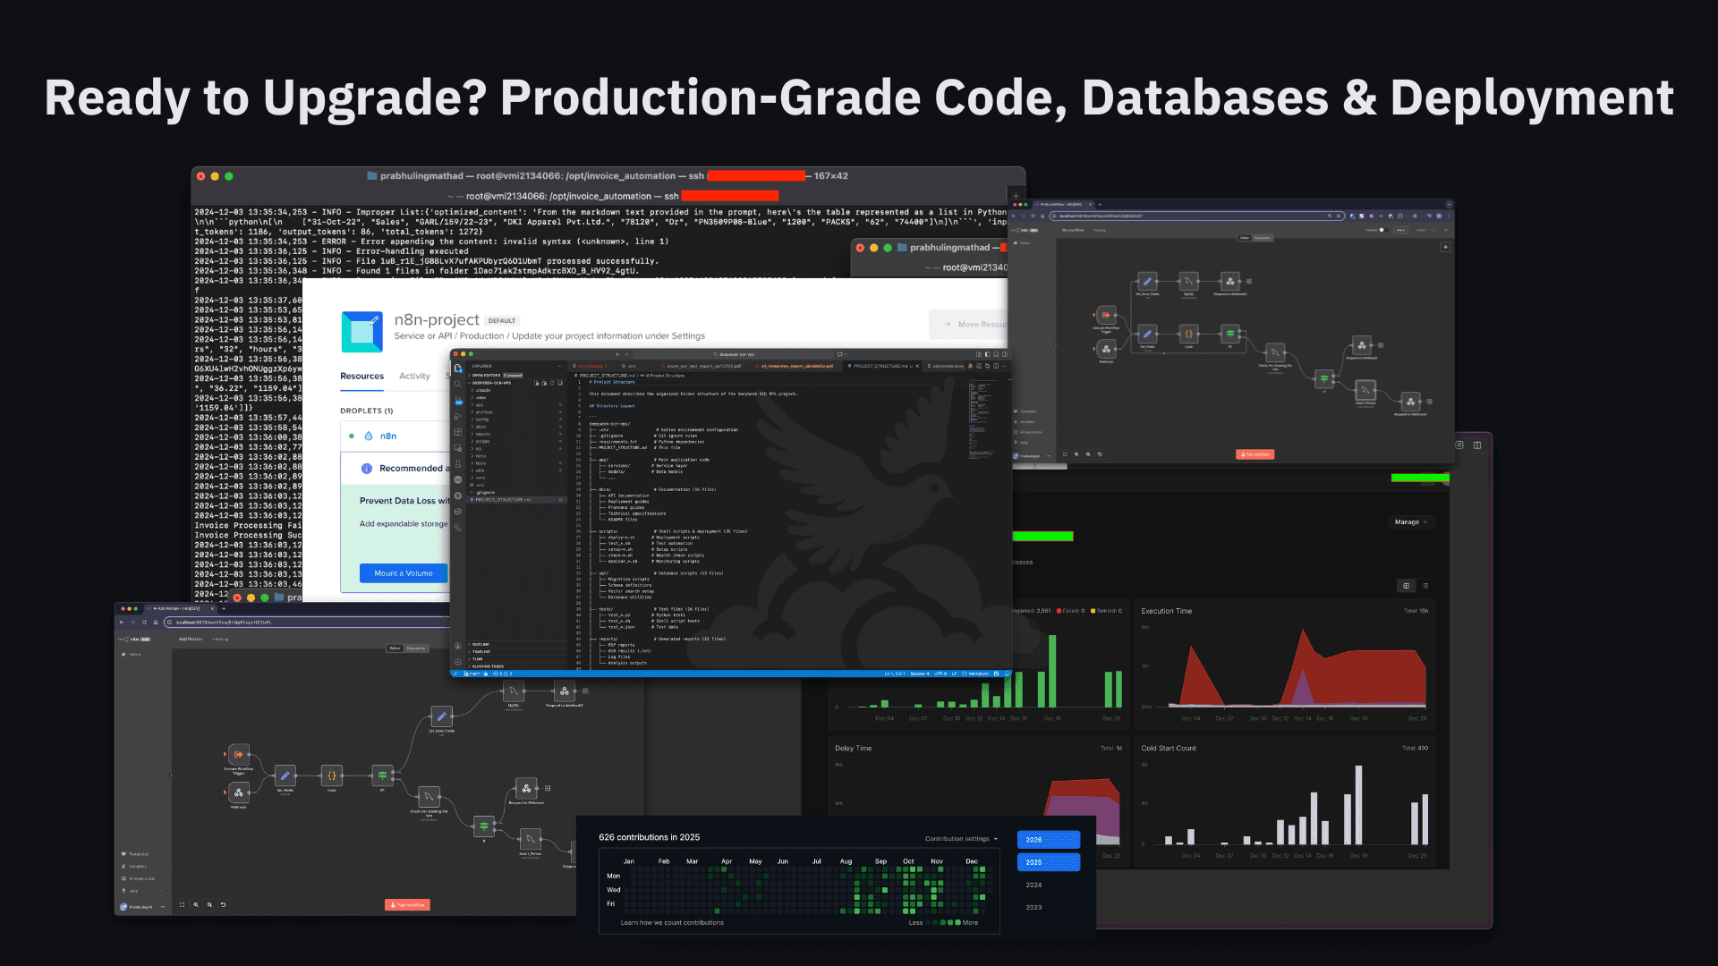This screenshot has height=966, width=1718.
Task: Click bookmark star in My workflow browser address bar
Action: 1339,216
